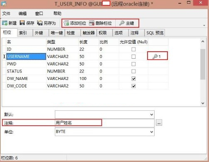Click the 类型 column header

62,42
